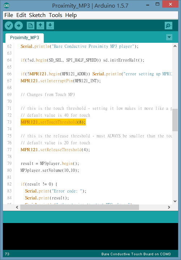Open the Serial Monitor magnifier icon
The image size is (181, 260).
click(x=168, y=26)
